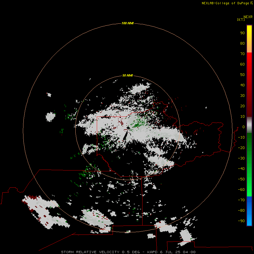Click the 90 value on the velocity scale
The width and height of the screenshot is (254, 254).
click(x=242, y=33)
